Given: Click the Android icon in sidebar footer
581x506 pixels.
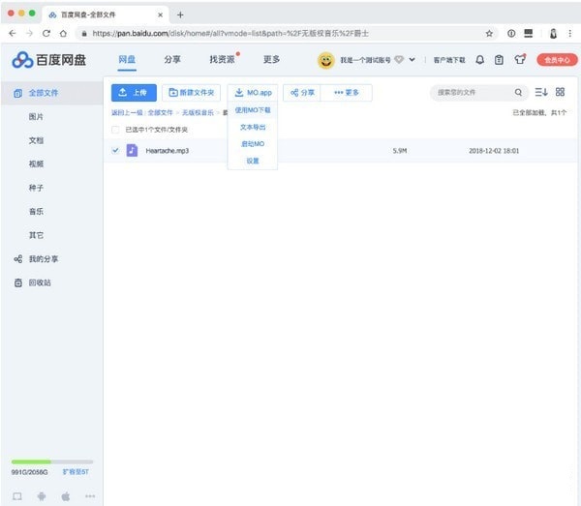Looking at the screenshot, I should pos(42,496).
